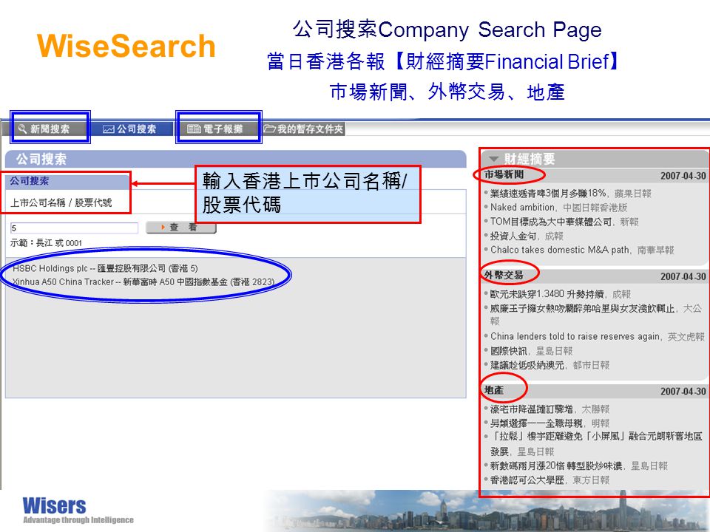Click the magnifier icon on 新聞搜索 tab

tap(22, 129)
